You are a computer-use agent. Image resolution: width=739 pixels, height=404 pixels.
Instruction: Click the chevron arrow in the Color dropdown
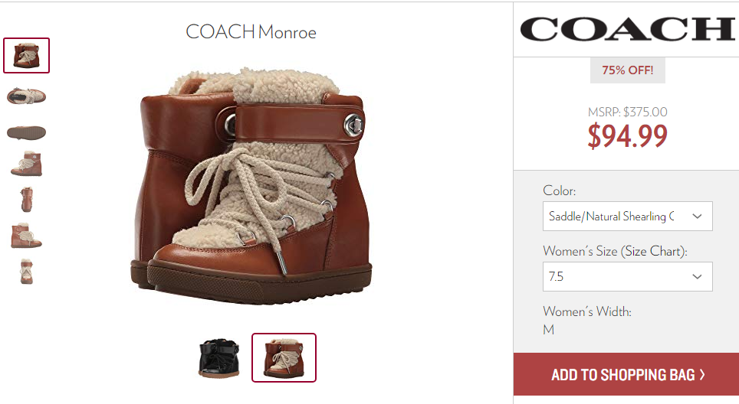697,217
